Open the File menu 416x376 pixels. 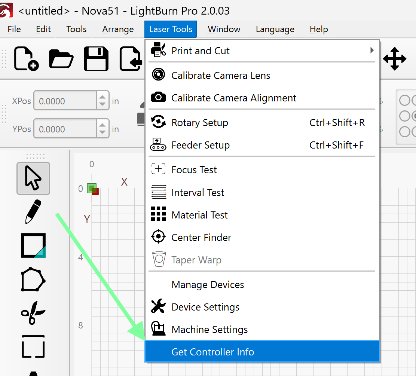tap(14, 29)
